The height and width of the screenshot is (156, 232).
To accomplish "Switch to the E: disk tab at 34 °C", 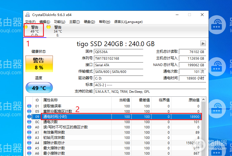I will (58, 31).
